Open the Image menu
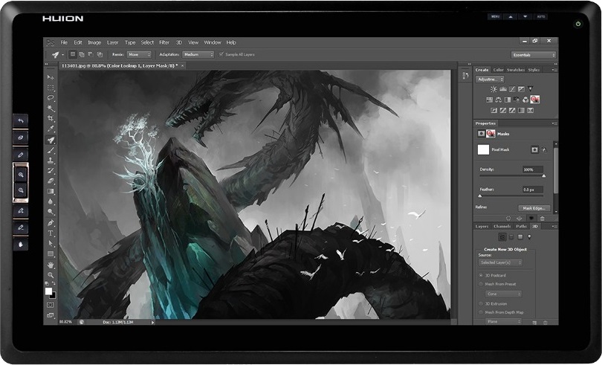This screenshot has height=365, width=602. coord(94,42)
